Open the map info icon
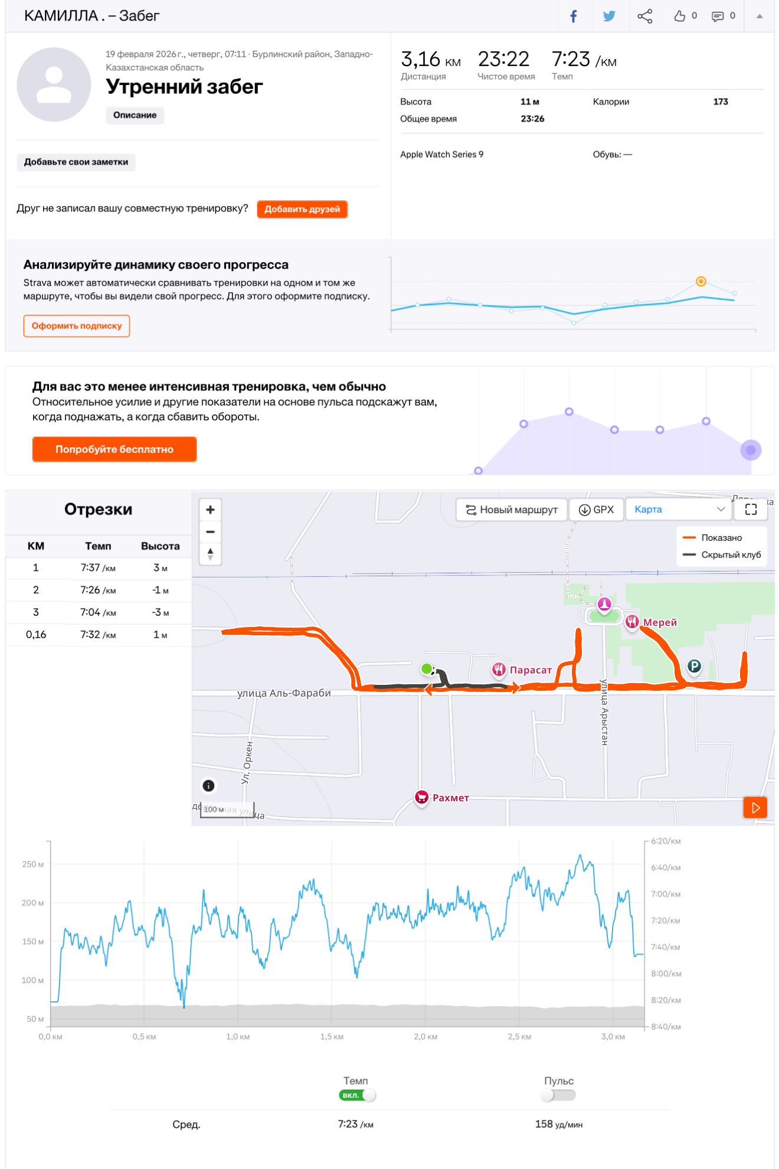The height and width of the screenshot is (1169, 779). 208,786
